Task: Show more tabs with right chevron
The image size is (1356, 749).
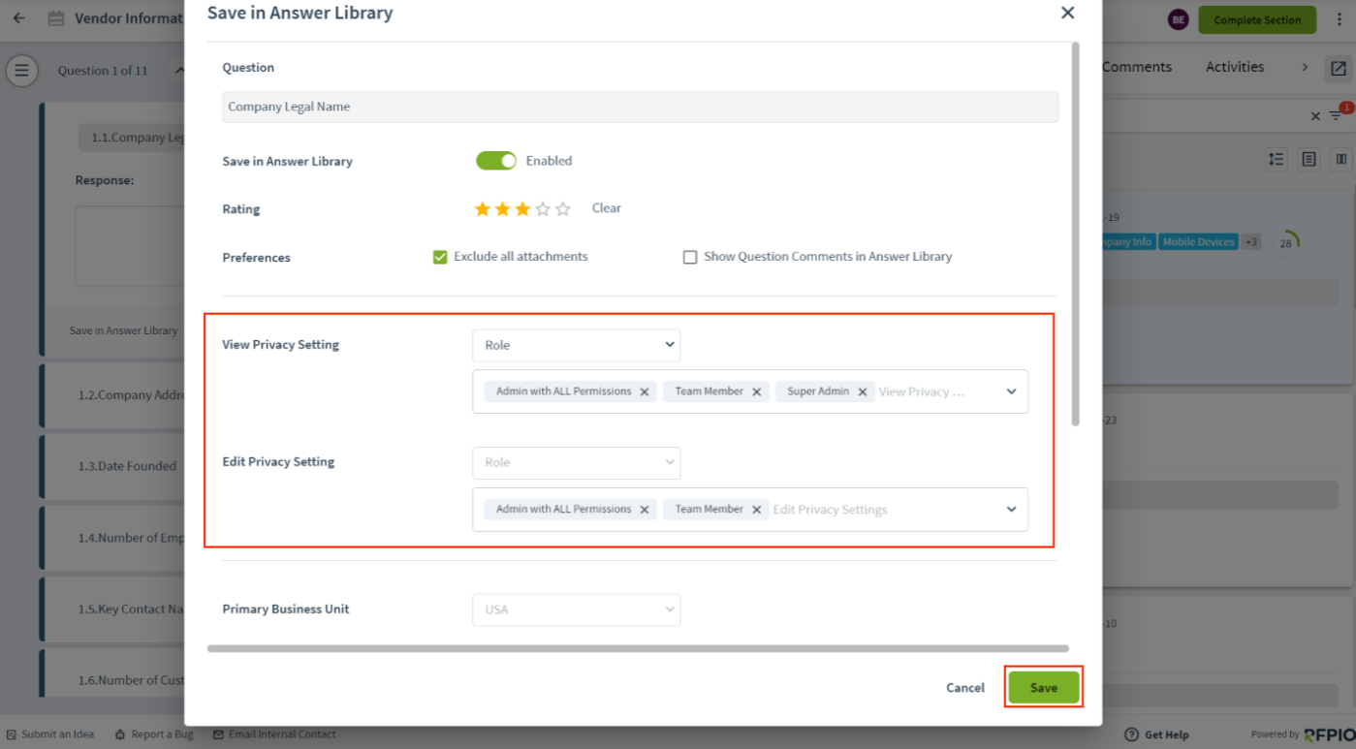Action: [1305, 67]
